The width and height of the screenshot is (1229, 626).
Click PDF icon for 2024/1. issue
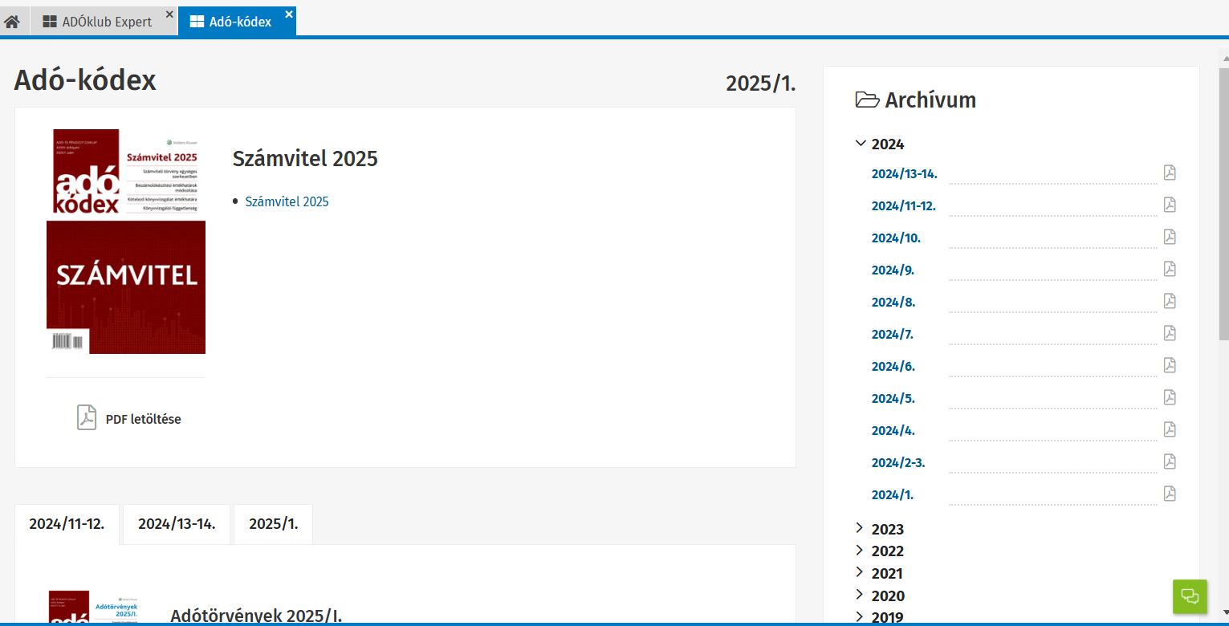click(1170, 494)
